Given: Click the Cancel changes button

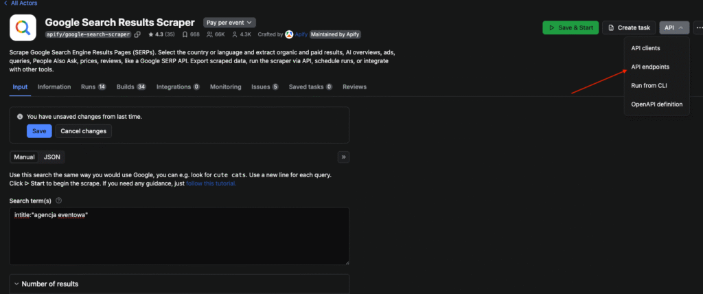Looking at the screenshot, I should [x=83, y=131].
